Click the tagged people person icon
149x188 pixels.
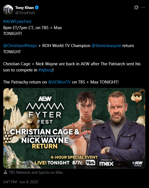[x=5, y=172]
